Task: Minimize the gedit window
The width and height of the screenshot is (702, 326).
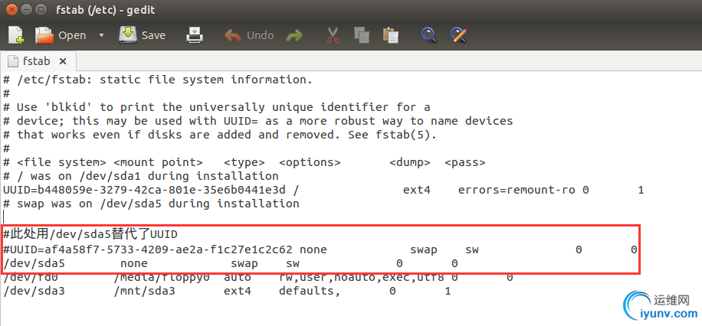Action: point(26,11)
